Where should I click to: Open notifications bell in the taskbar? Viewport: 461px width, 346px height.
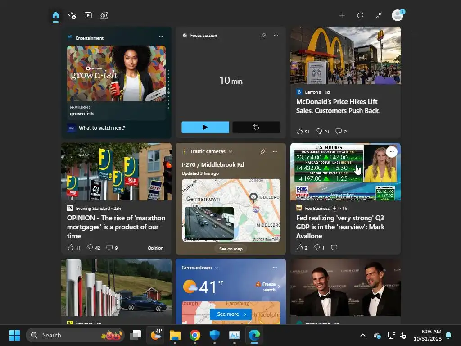[449, 335]
